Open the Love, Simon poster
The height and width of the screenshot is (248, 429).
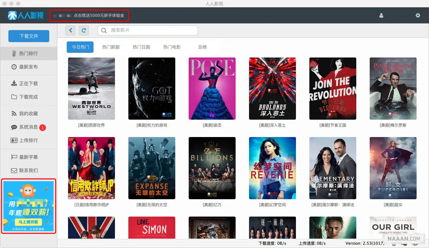pyautogui.click(x=152, y=228)
